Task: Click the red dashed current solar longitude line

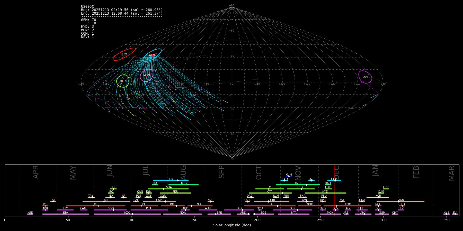Action: pyautogui.click(x=334, y=190)
